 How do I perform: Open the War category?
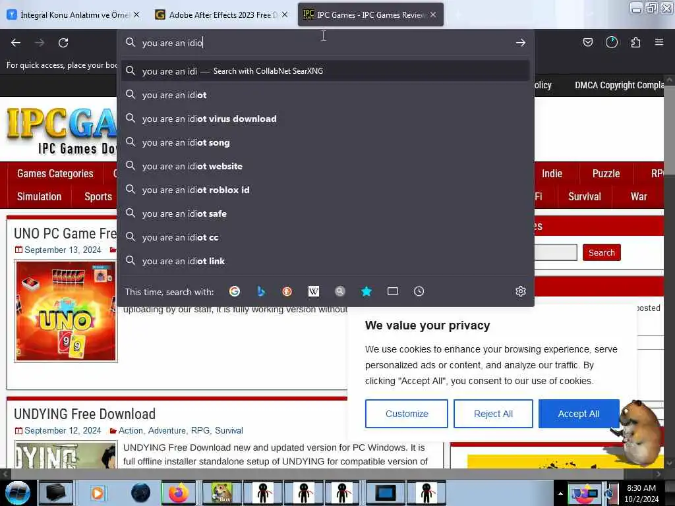(x=639, y=196)
